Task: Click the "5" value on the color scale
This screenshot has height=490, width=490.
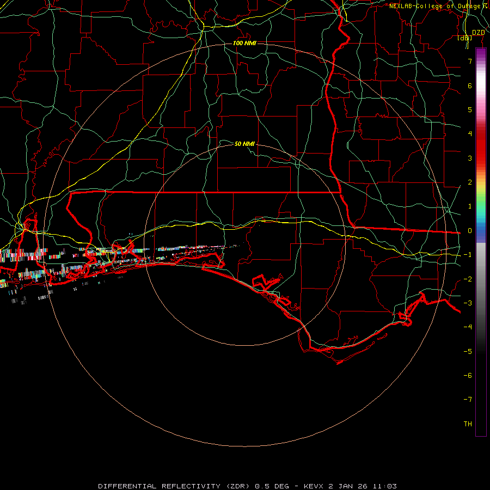Action: [470, 109]
